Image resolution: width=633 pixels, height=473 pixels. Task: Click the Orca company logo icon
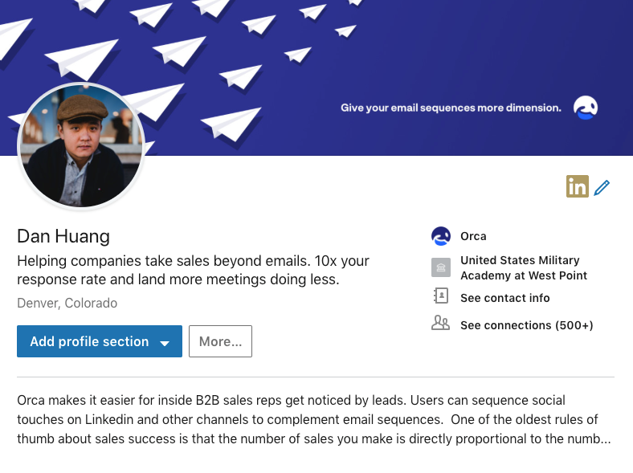pos(441,236)
